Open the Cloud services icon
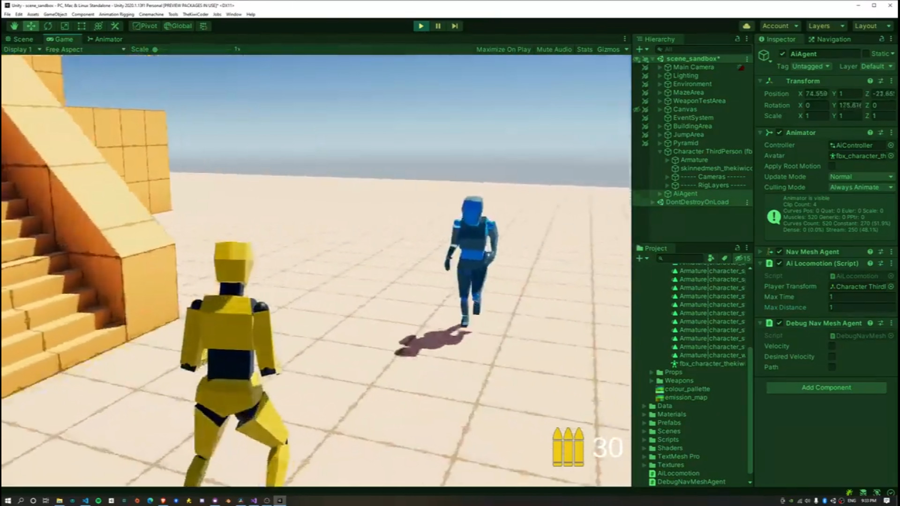 [747, 26]
